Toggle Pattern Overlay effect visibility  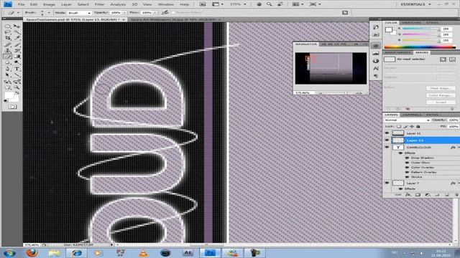(407, 172)
